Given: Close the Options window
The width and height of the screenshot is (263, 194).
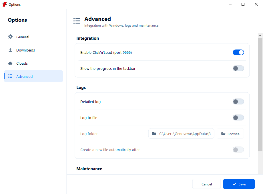Looking at the screenshot, I should pyautogui.click(x=256, y=4).
